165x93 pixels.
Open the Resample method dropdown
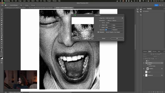click(x=114, y=32)
